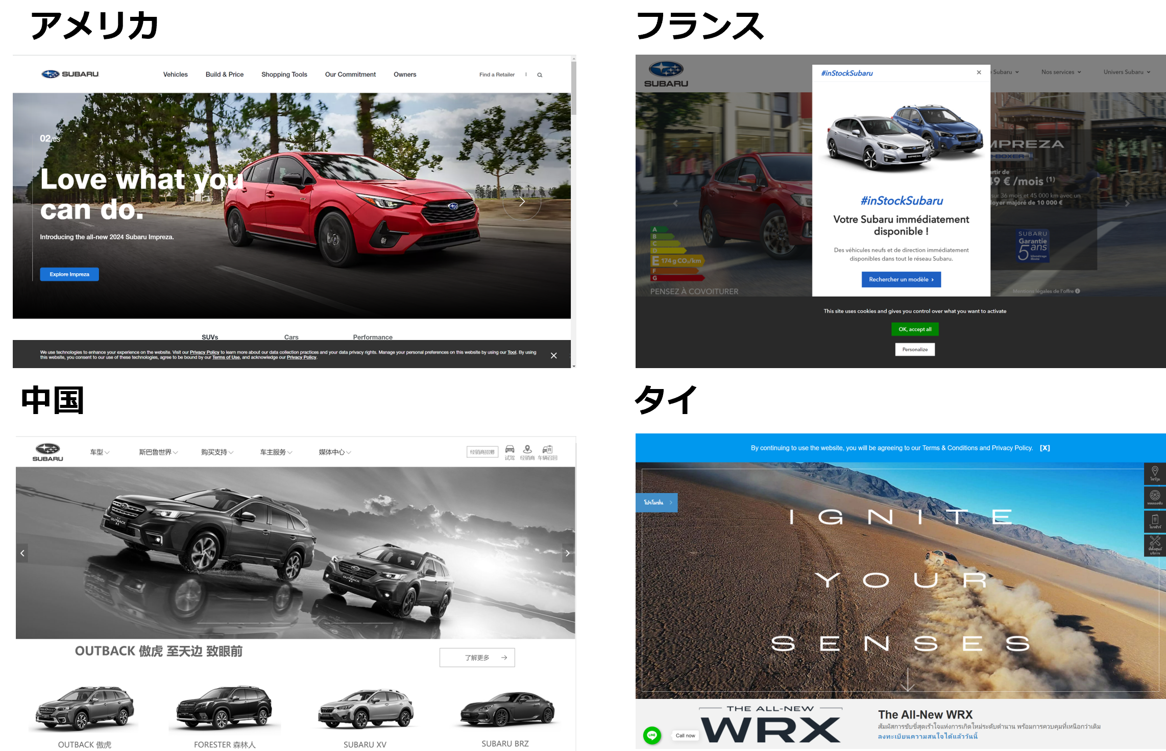Toggle Personalize cookie settings option
This screenshot has height=751, width=1166.
pos(916,349)
